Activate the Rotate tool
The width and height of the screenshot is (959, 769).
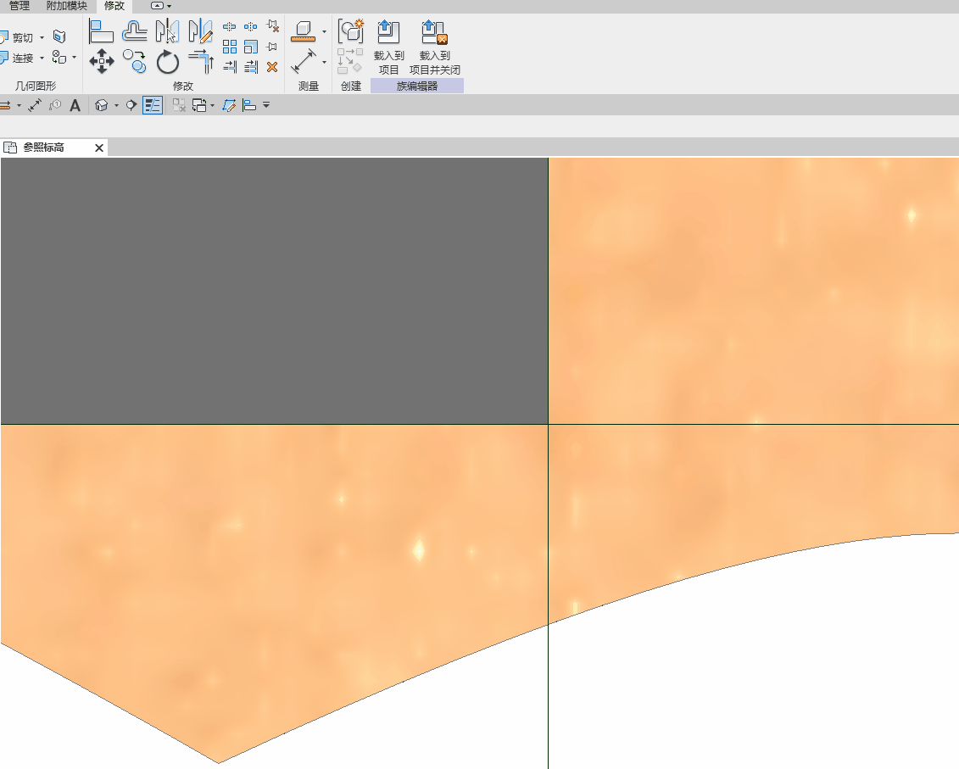(x=167, y=62)
